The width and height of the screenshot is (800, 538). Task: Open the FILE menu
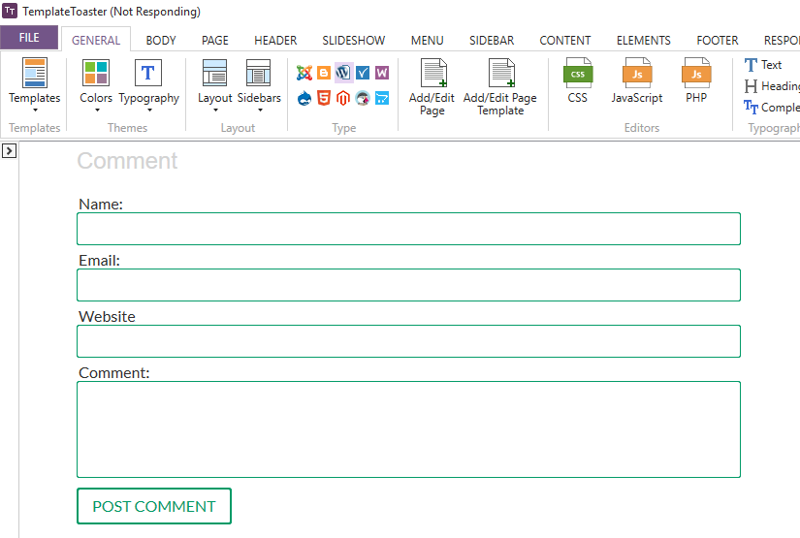click(x=29, y=39)
